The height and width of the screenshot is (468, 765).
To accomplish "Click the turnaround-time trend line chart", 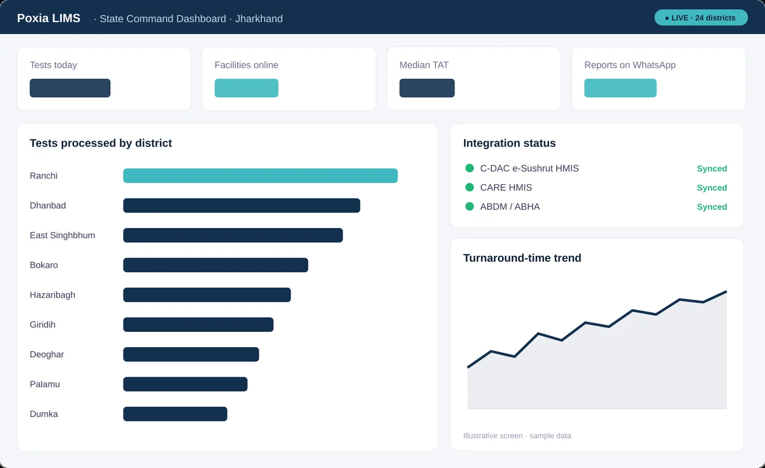I will click(597, 350).
